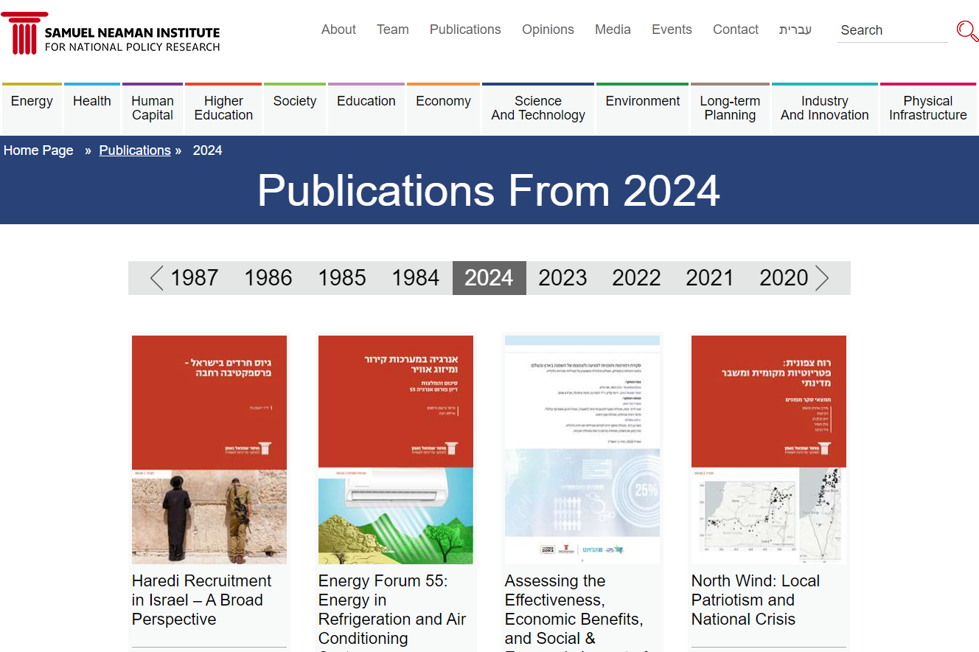Open the Samuel Neaman Institute logo
This screenshot has height=652, width=979.
tap(111, 34)
